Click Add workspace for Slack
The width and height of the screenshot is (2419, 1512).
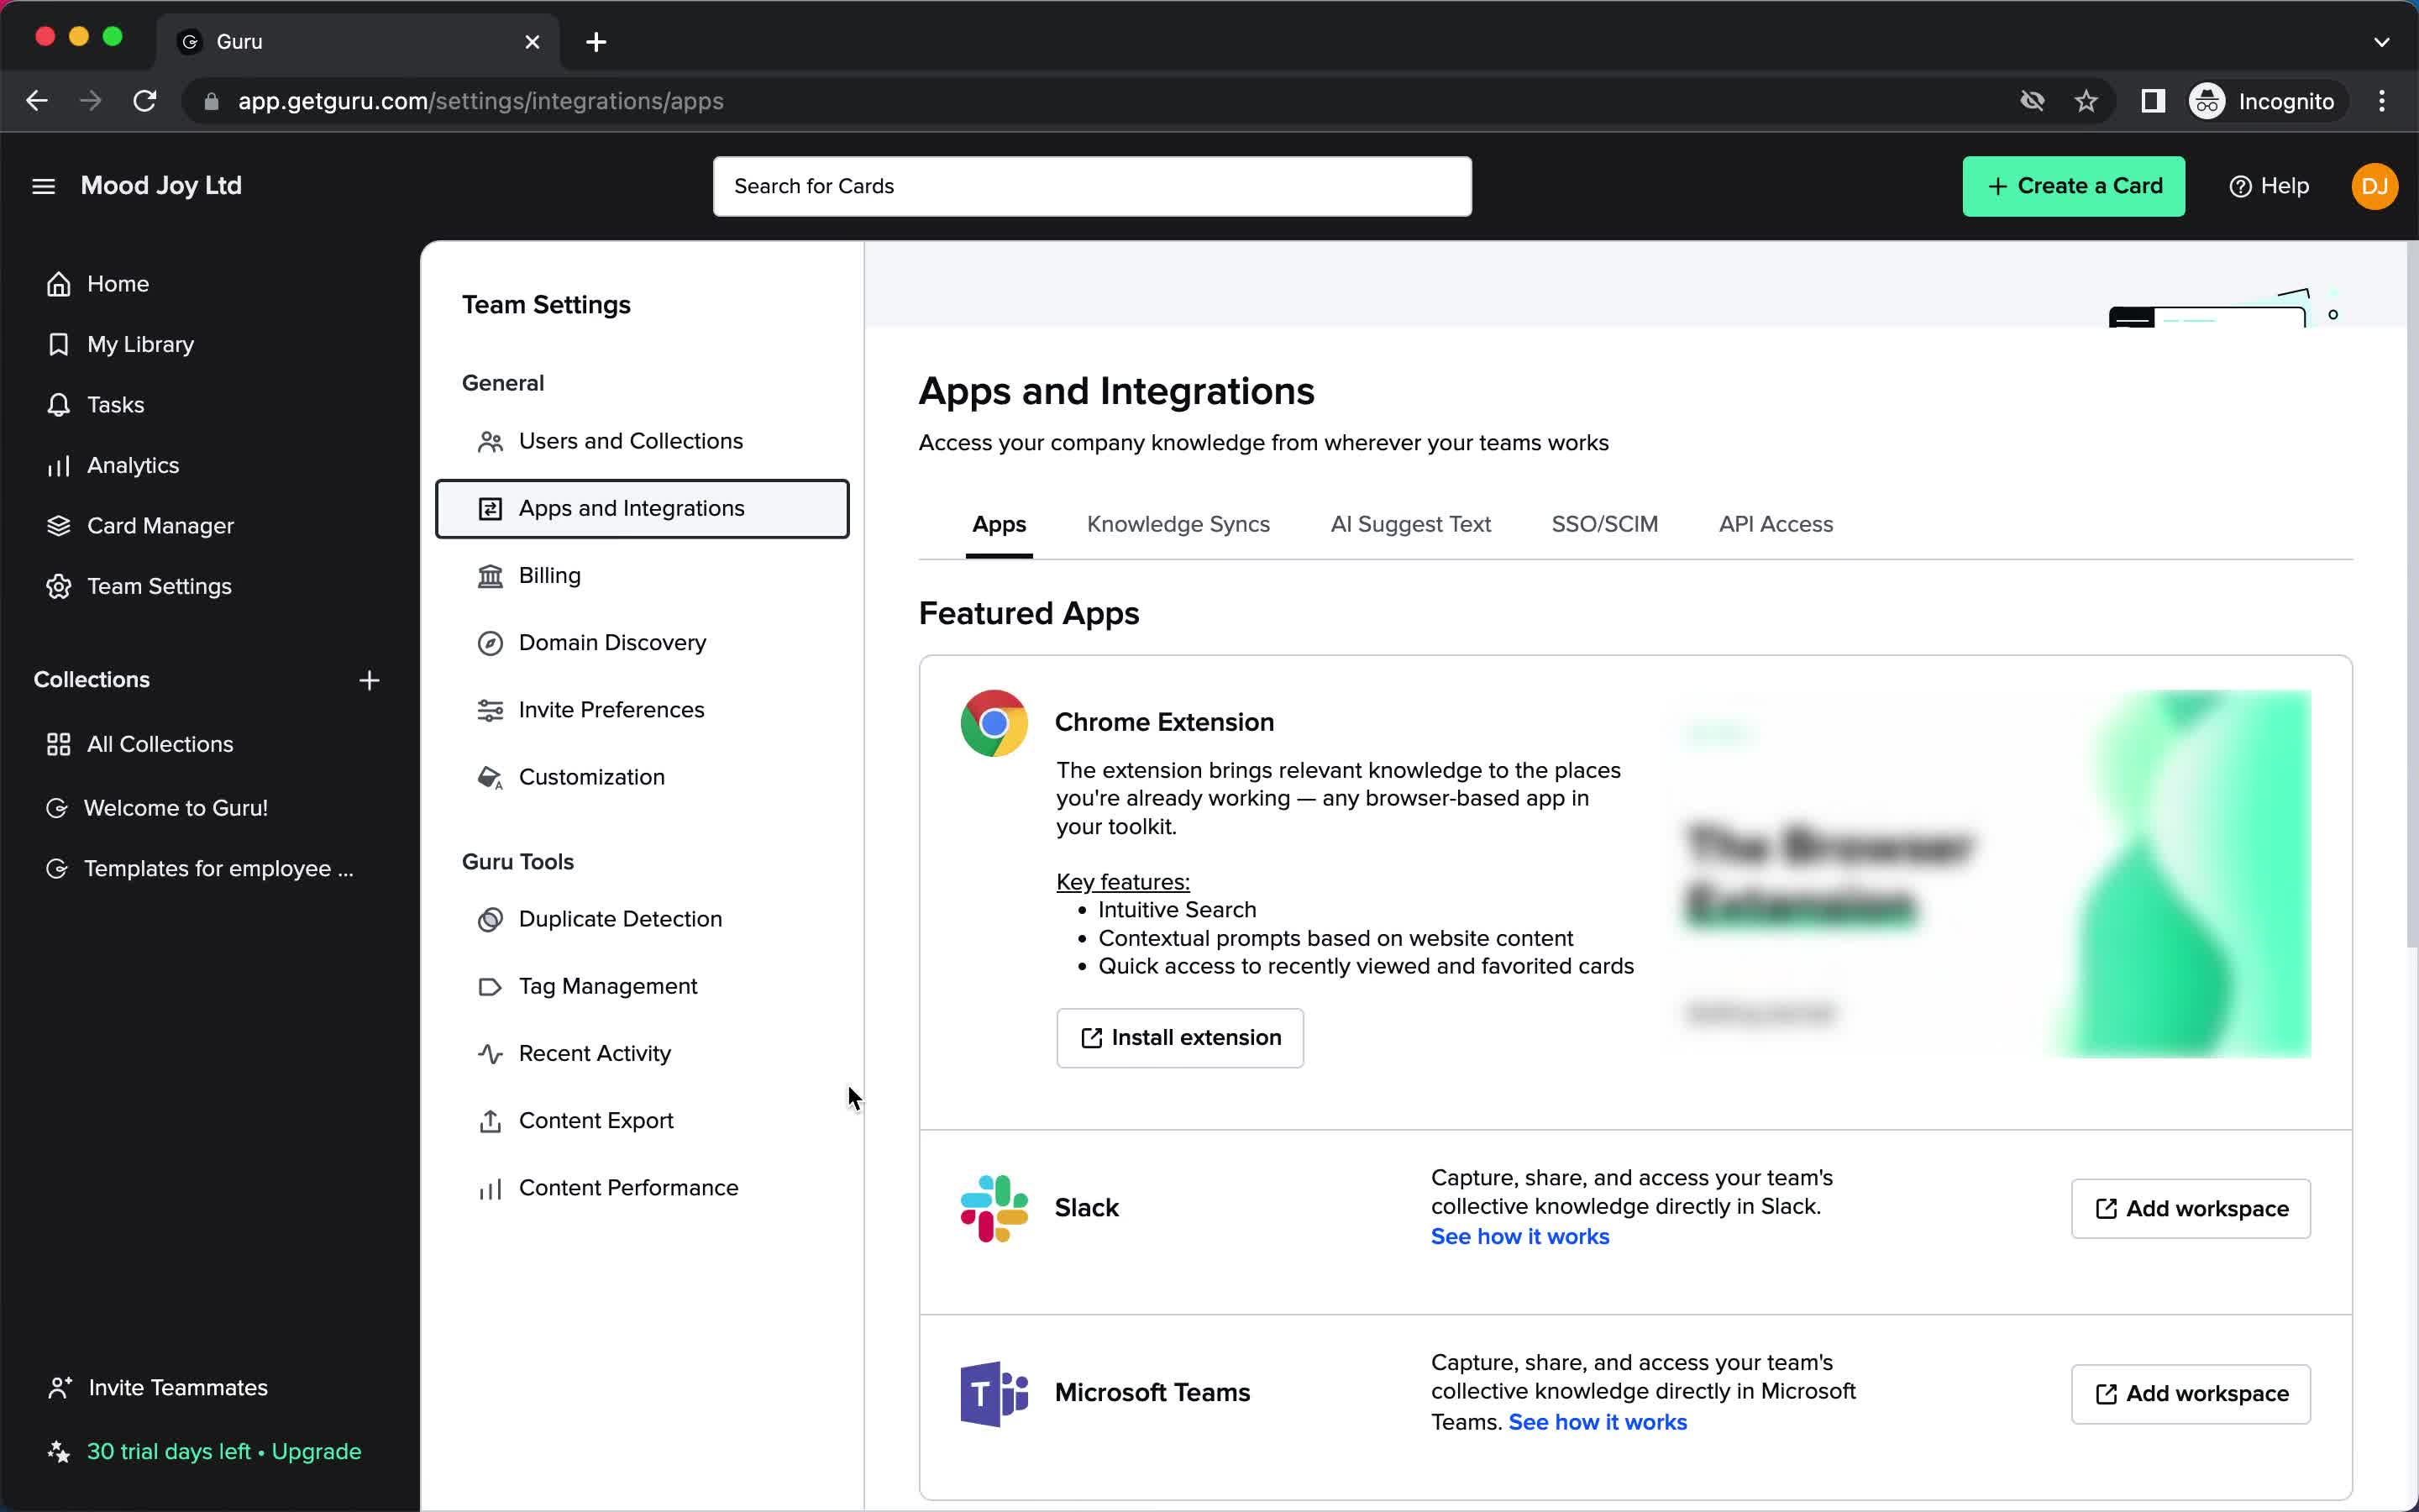[x=2191, y=1207]
